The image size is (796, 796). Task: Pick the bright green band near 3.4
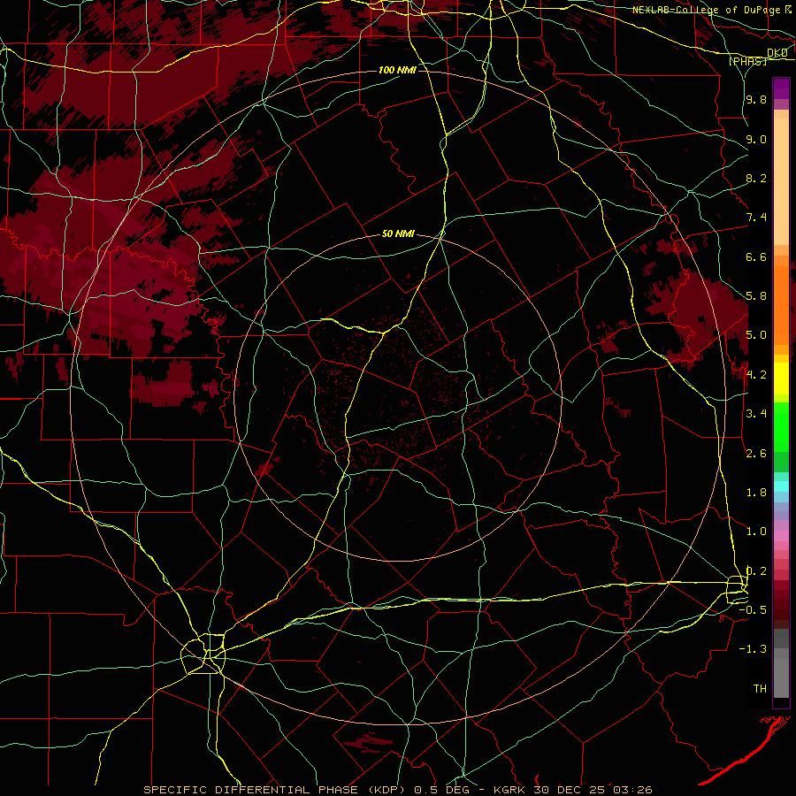point(781,426)
